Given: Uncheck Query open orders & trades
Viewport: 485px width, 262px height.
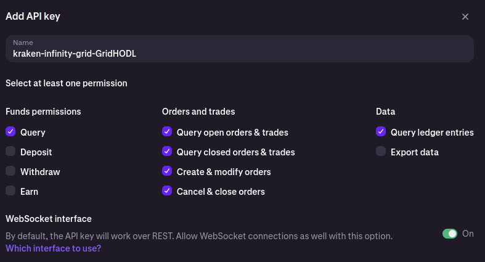Looking at the screenshot, I should point(167,132).
